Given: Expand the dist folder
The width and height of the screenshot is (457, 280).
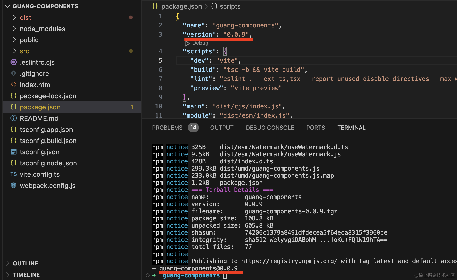Looking at the screenshot, I should point(15,17).
